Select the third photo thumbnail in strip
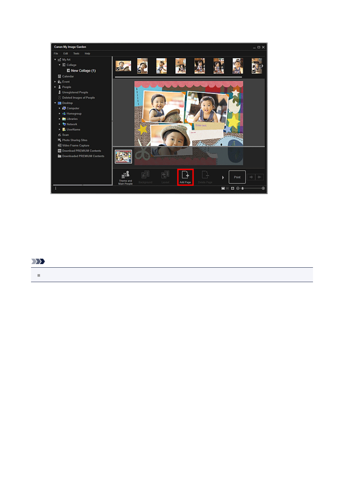 162,66
